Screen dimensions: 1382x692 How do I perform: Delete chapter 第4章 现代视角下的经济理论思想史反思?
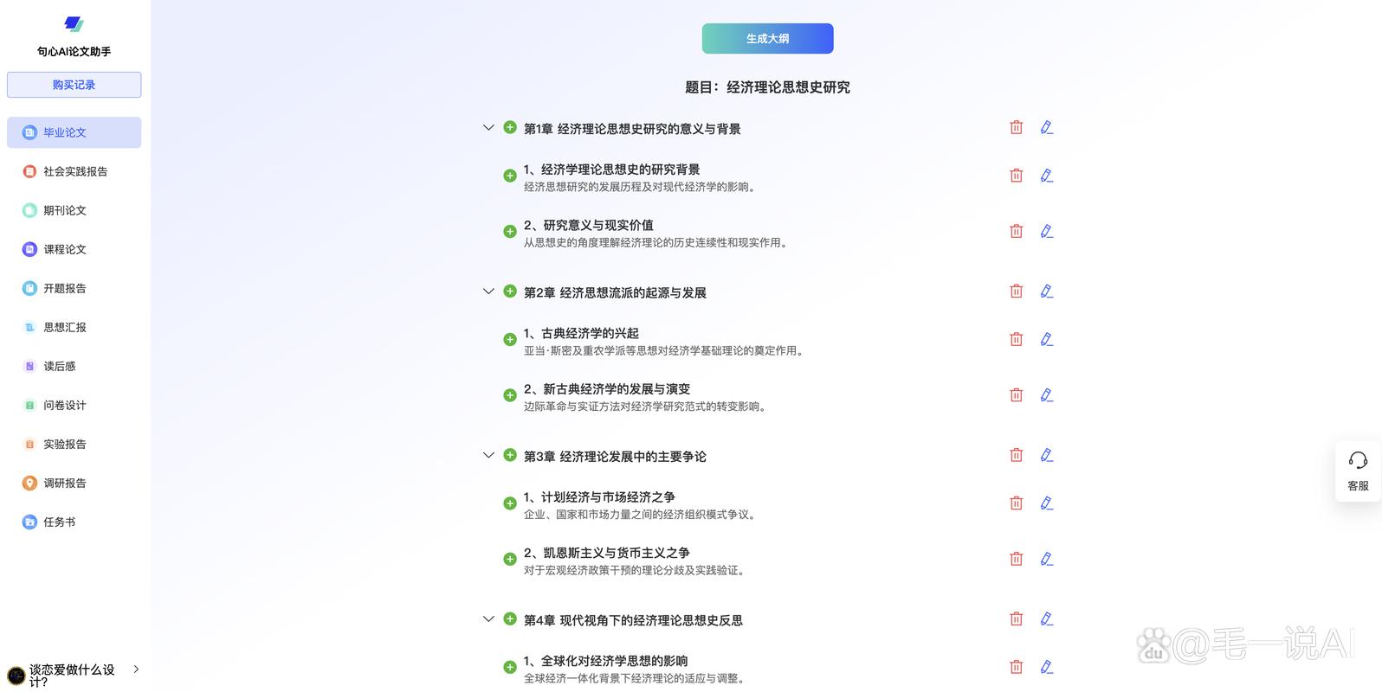point(1017,619)
